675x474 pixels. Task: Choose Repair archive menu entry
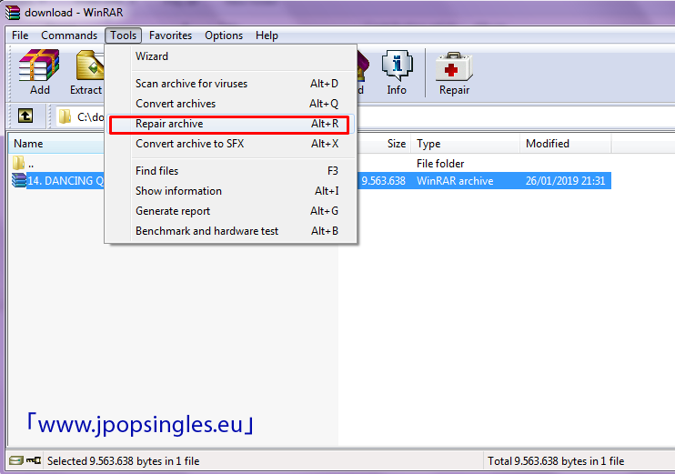[231, 124]
